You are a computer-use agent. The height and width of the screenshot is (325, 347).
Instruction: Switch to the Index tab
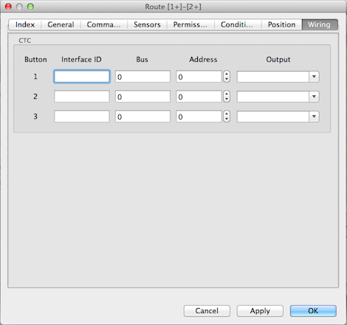tap(25, 24)
